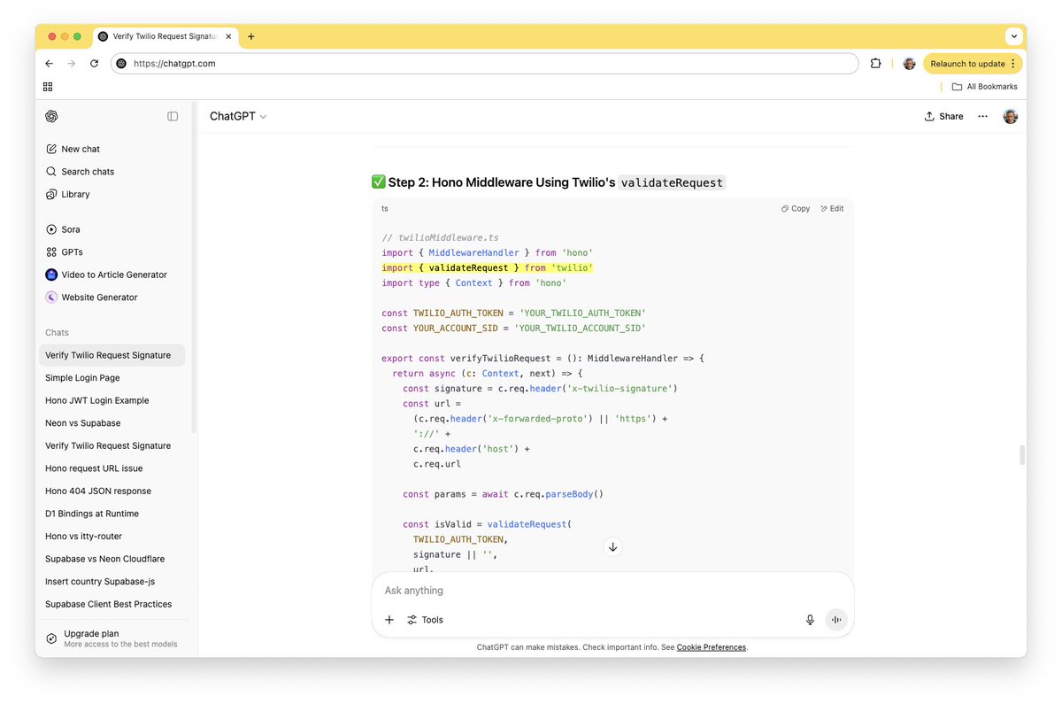Open ChatGPT model dropdown
Screen dimensions: 1062x704
pyautogui.click(x=238, y=116)
